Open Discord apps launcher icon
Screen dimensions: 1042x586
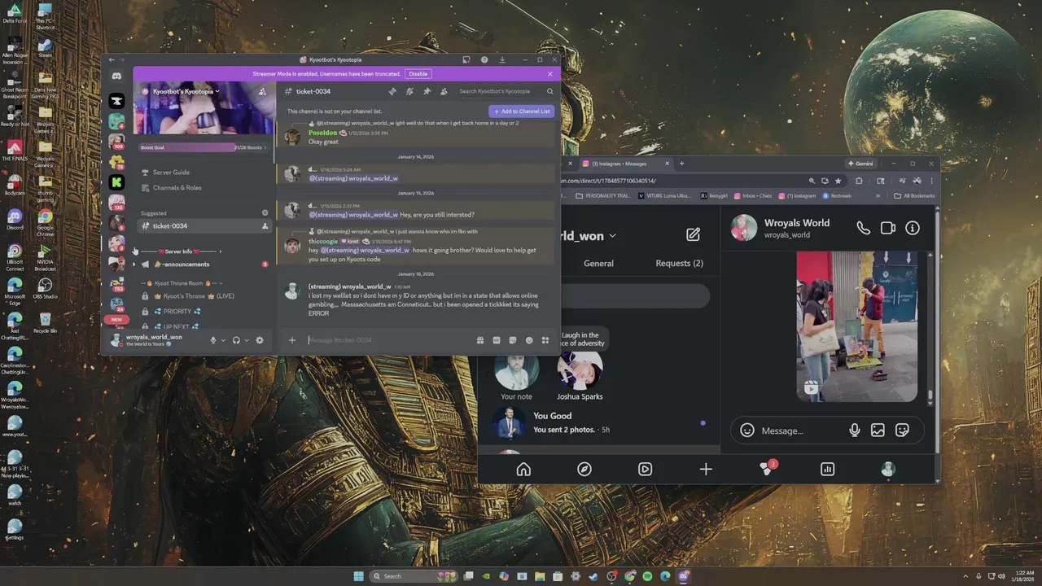click(545, 340)
